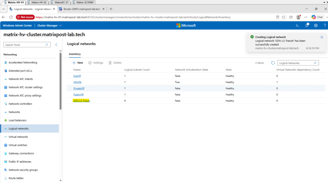Screen dimensions: 328x182
Task: Add this page to browser favorites star
Action: click(x=283, y=17)
